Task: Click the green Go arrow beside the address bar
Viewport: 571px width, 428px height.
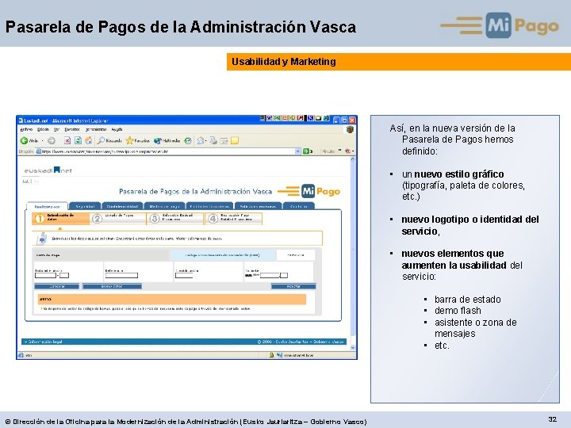Action: pos(306,151)
